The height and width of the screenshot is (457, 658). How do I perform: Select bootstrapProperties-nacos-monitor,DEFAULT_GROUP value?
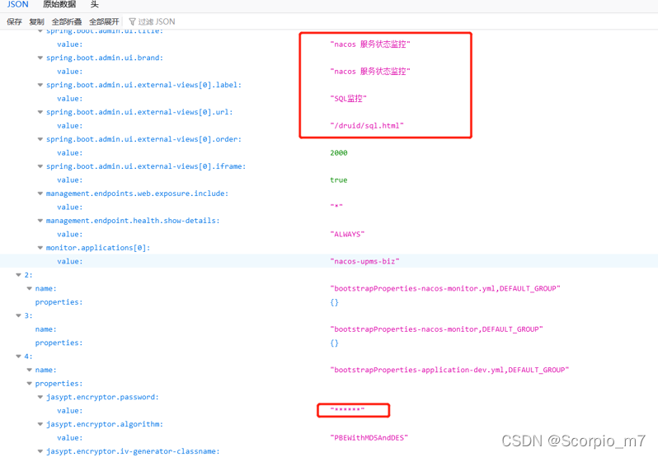[436, 329]
